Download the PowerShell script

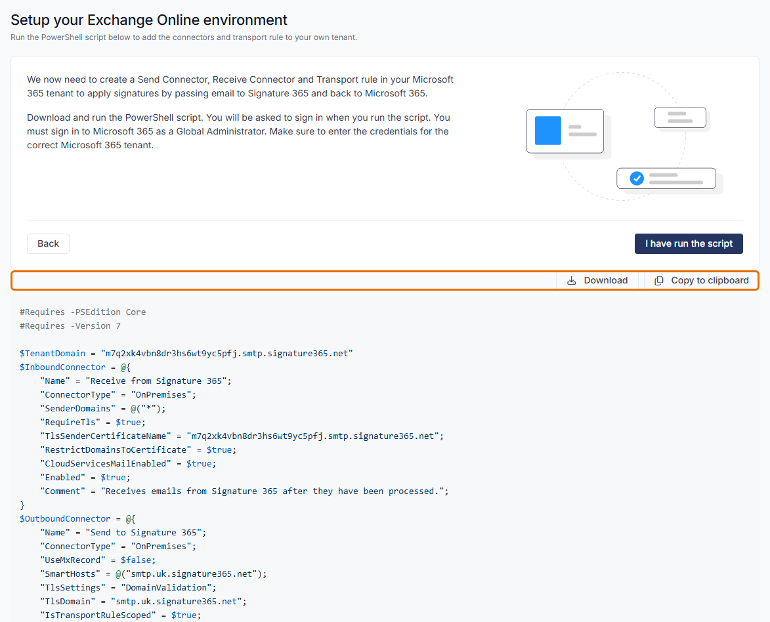[x=597, y=280]
